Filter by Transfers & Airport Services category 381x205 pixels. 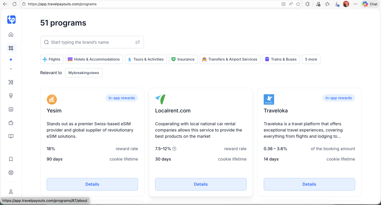pyautogui.click(x=230, y=59)
